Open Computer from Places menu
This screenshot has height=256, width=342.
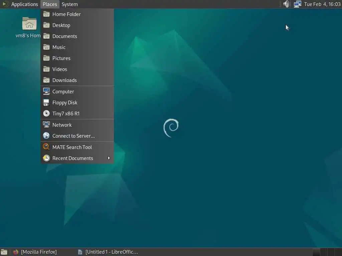pos(77,91)
